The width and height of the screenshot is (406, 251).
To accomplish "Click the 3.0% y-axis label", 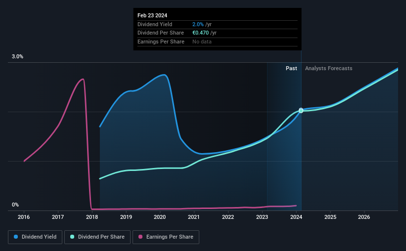I will coord(17,56).
